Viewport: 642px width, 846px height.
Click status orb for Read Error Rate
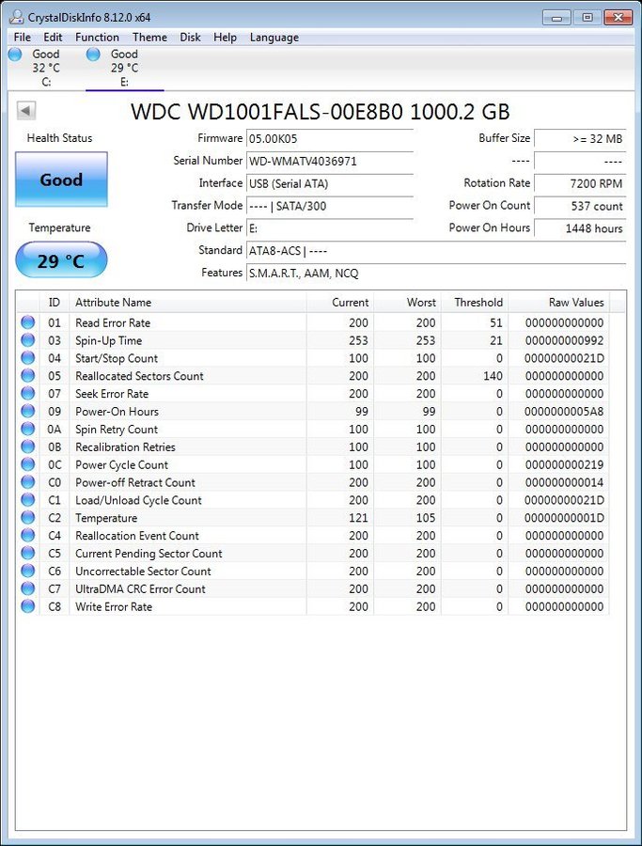27,322
